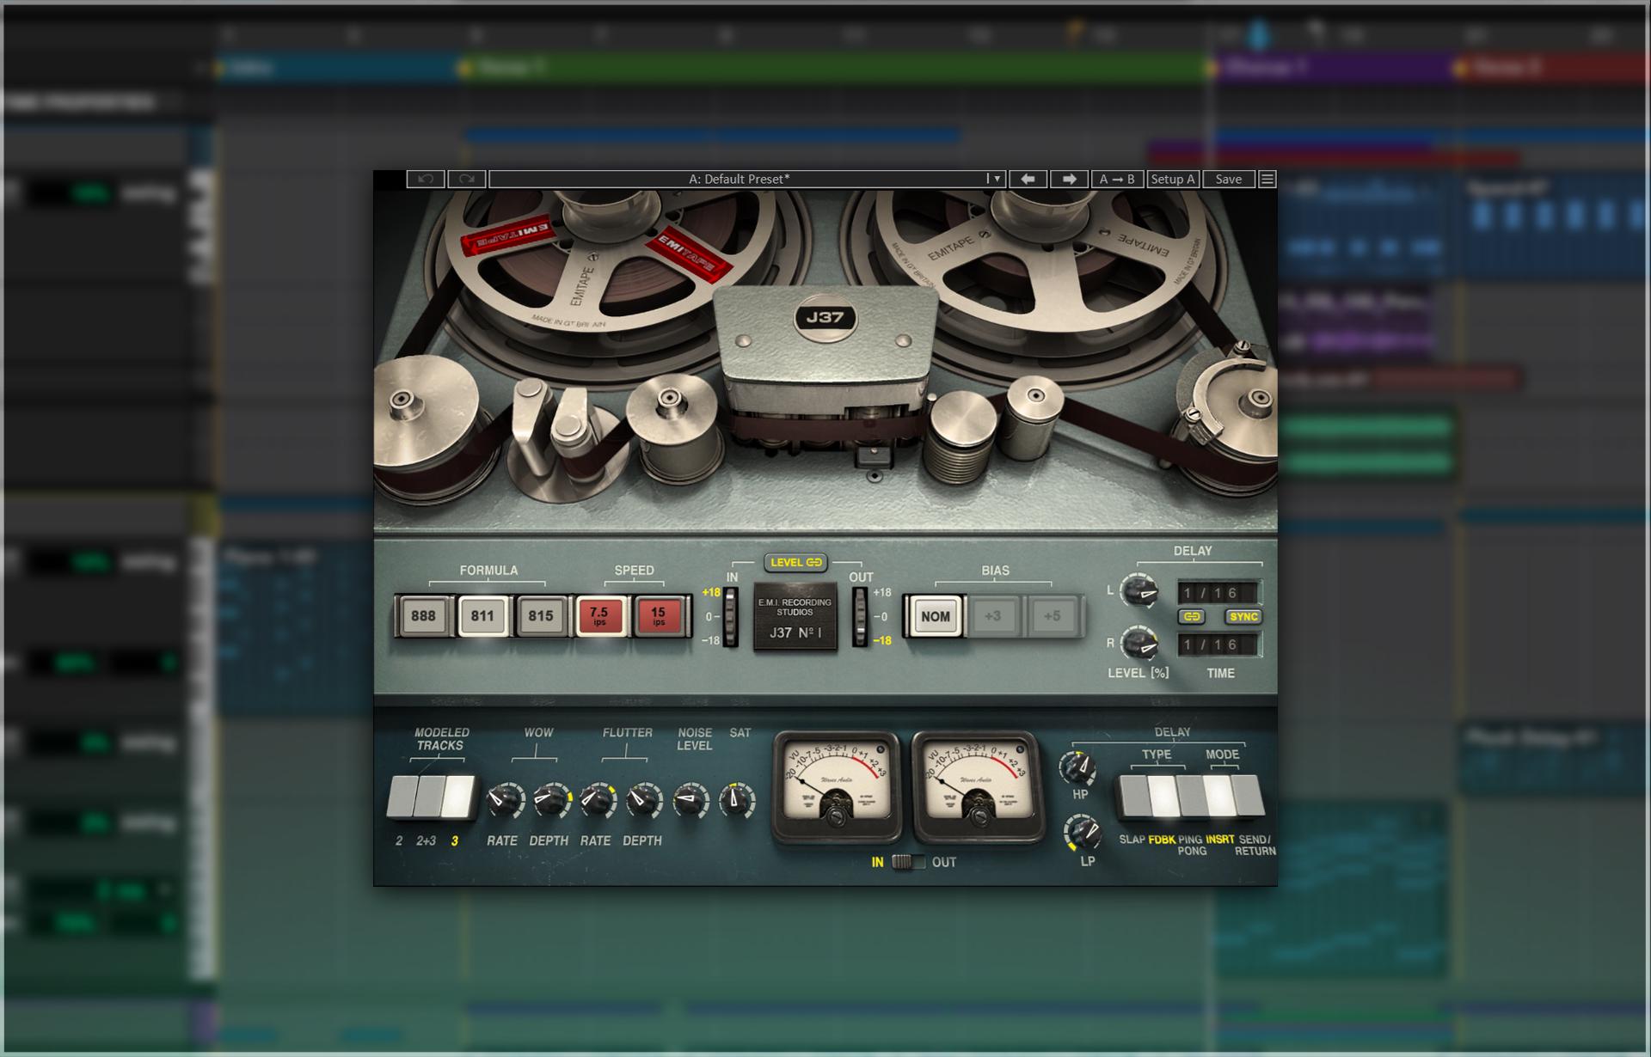The image size is (1651, 1057).
Task: Select modeled tracks 2+3 button
Action: click(428, 797)
